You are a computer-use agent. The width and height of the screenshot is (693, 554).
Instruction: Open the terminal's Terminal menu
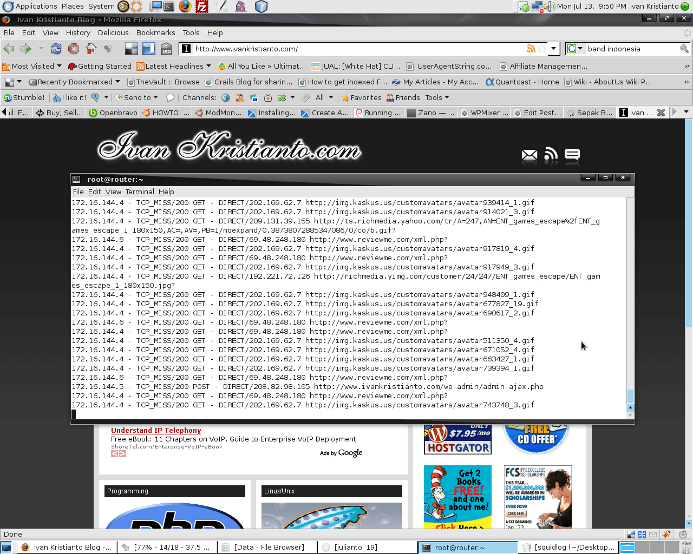[140, 192]
